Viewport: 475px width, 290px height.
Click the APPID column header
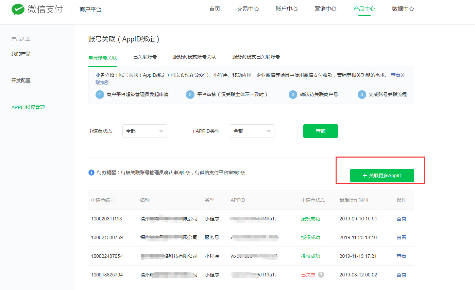point(238,200)
